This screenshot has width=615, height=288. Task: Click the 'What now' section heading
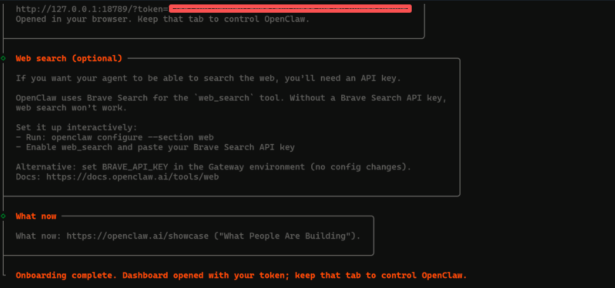[x=36, y=216]
